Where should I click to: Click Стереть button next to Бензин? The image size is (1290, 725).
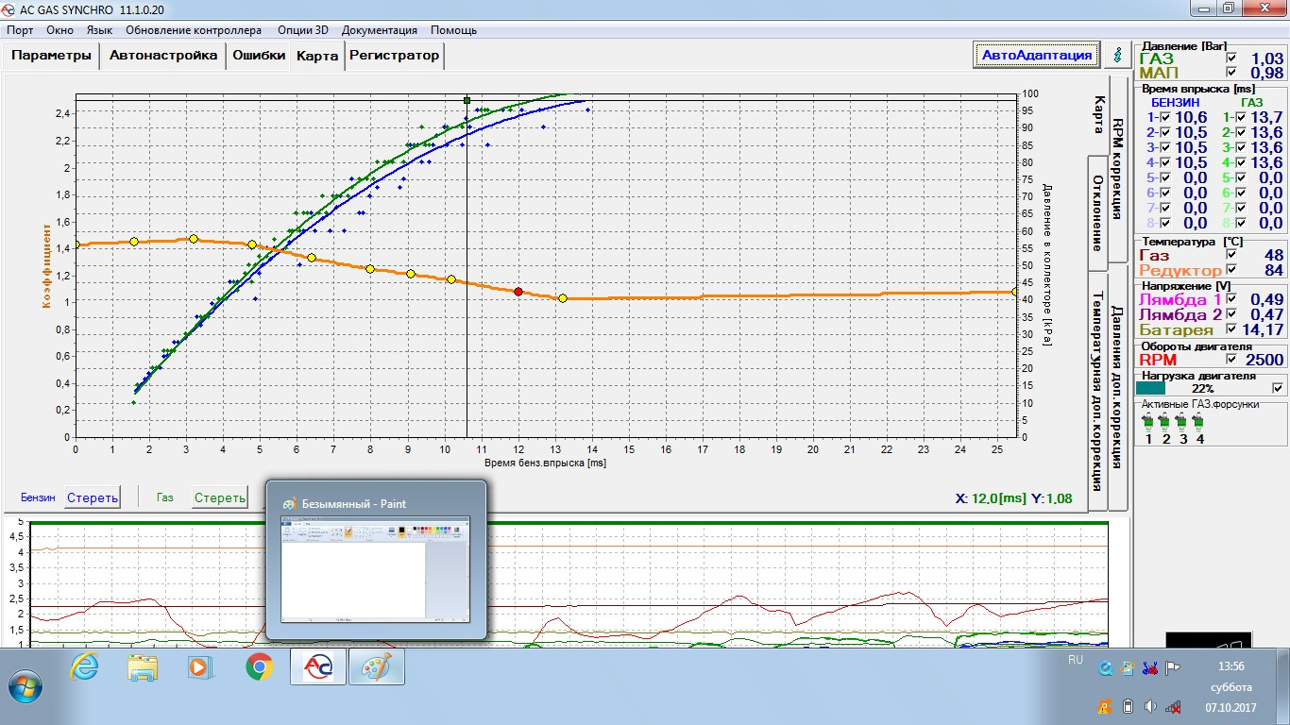tap(93, 497)
